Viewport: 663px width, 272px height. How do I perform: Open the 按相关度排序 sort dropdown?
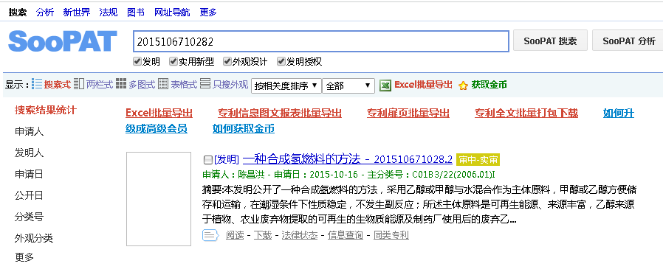tap(286, 86)
